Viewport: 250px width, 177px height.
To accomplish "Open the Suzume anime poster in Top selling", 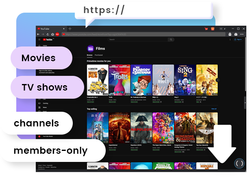I will (x=98, y=128).
